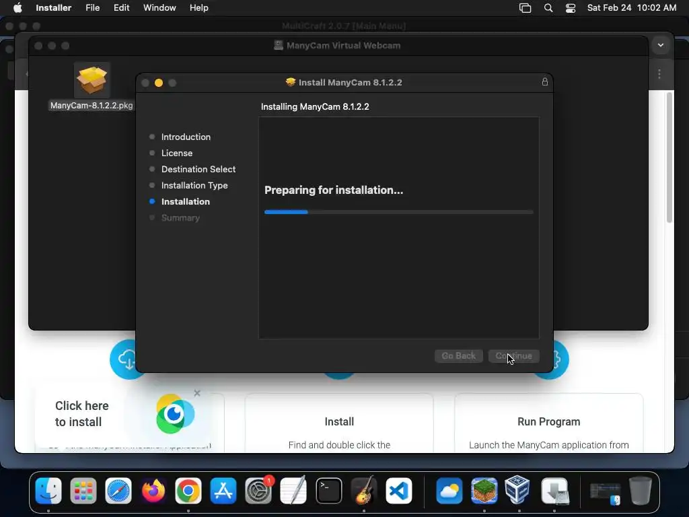Open the three-dot browser menu
This screenshot has width=689, height=517.
pos(659,74)
